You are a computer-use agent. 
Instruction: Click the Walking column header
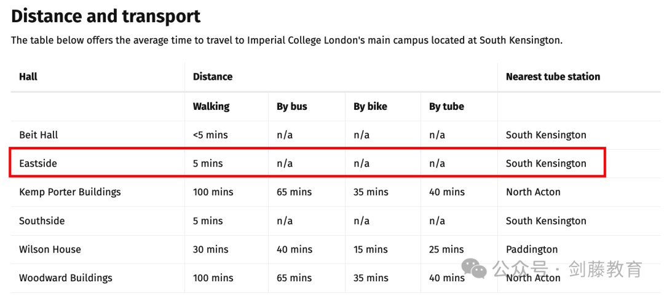click(211, 107)
